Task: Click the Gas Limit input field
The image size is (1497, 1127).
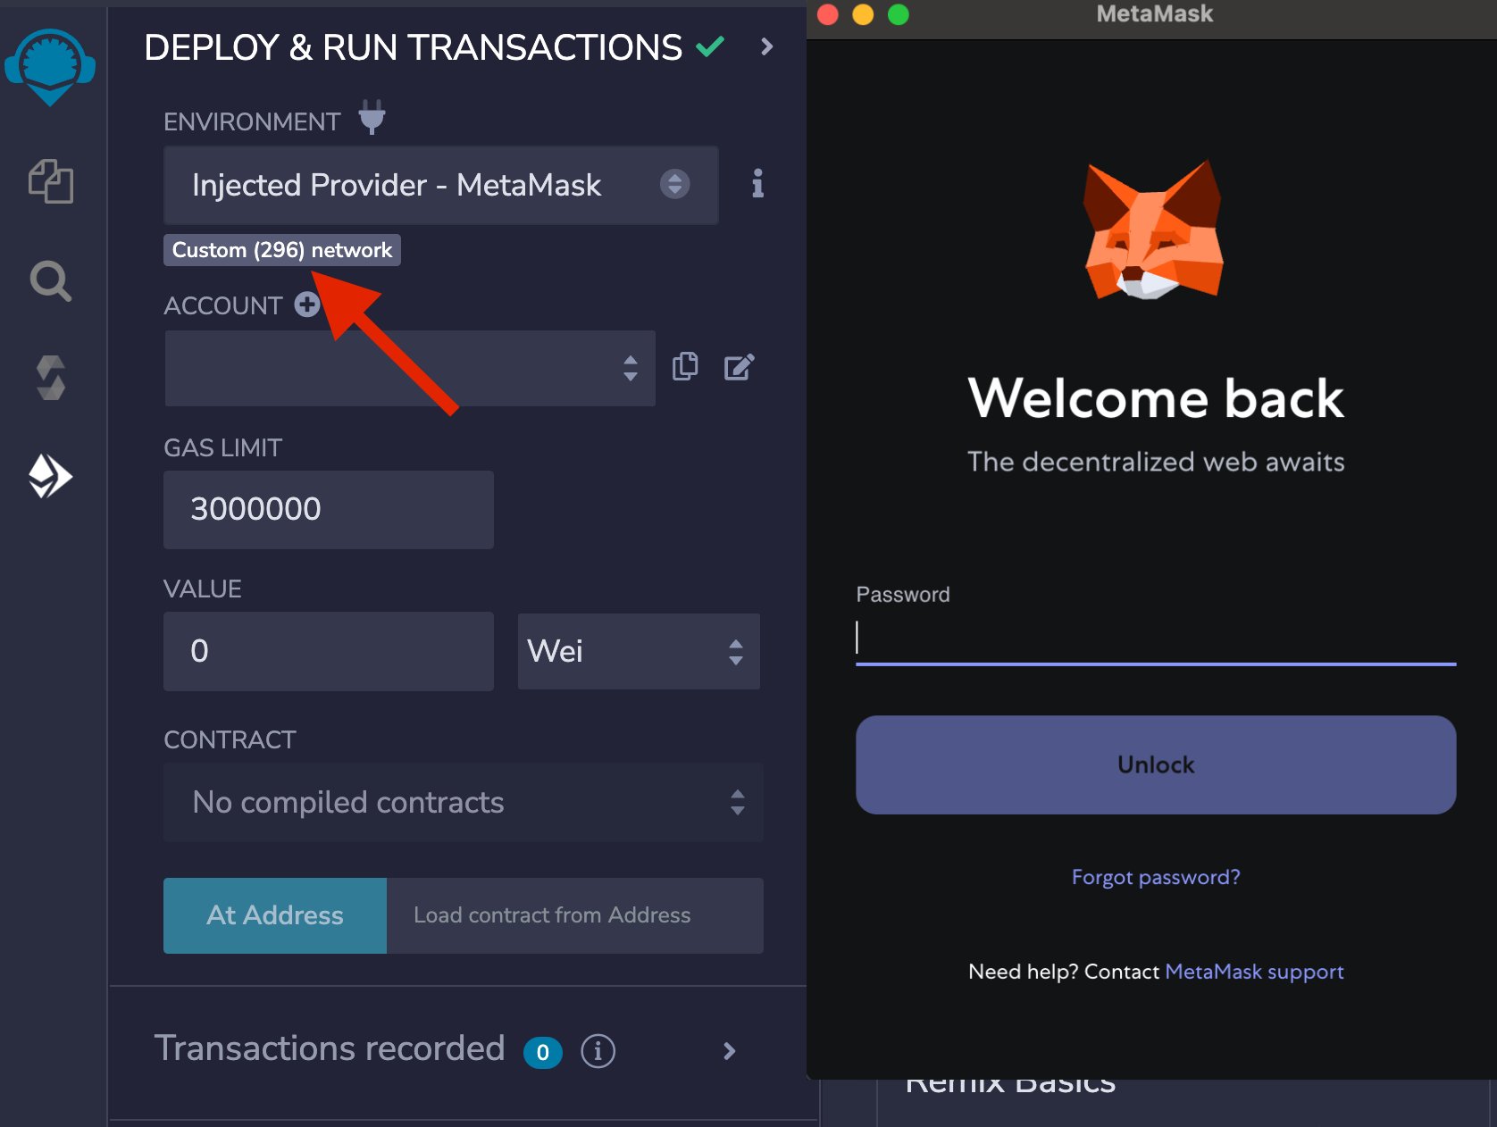Action: pyautogui.click(x=328, y=509)
